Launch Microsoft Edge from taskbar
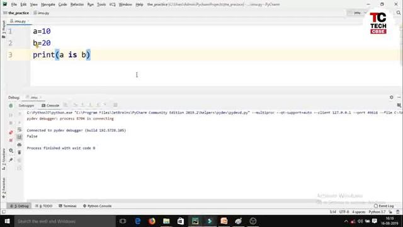This screenshot has width=403, height=227. tap(138, 221)
